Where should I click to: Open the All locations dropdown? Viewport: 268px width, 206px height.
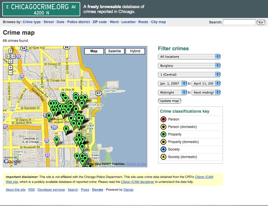(x=189, y=57)
